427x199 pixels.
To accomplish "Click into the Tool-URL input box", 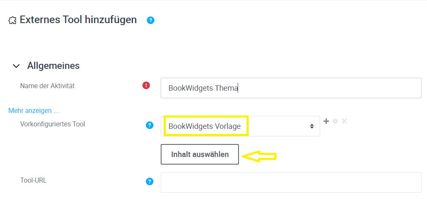I will click(x=291, y=182).
